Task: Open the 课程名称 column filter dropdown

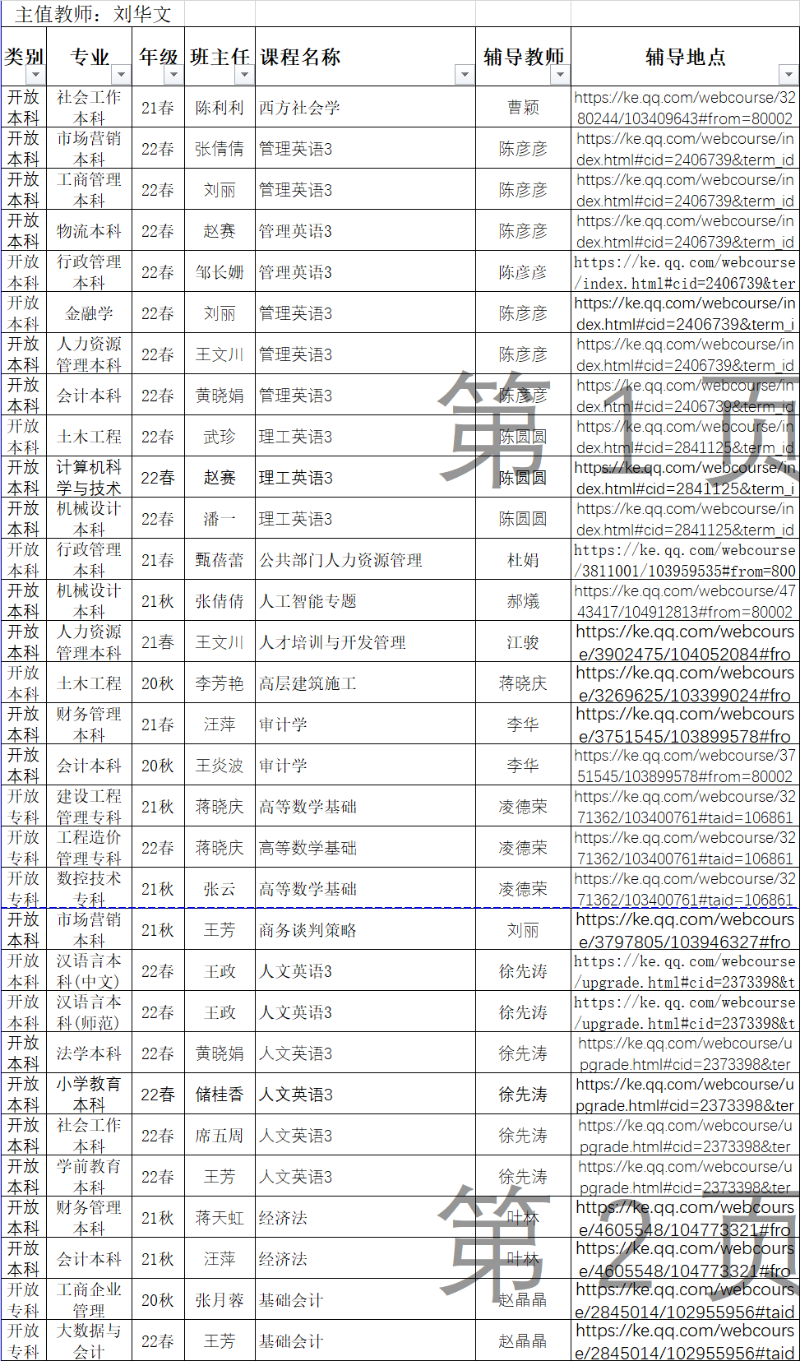Action: pyautogui.click(x=465, y=75)
